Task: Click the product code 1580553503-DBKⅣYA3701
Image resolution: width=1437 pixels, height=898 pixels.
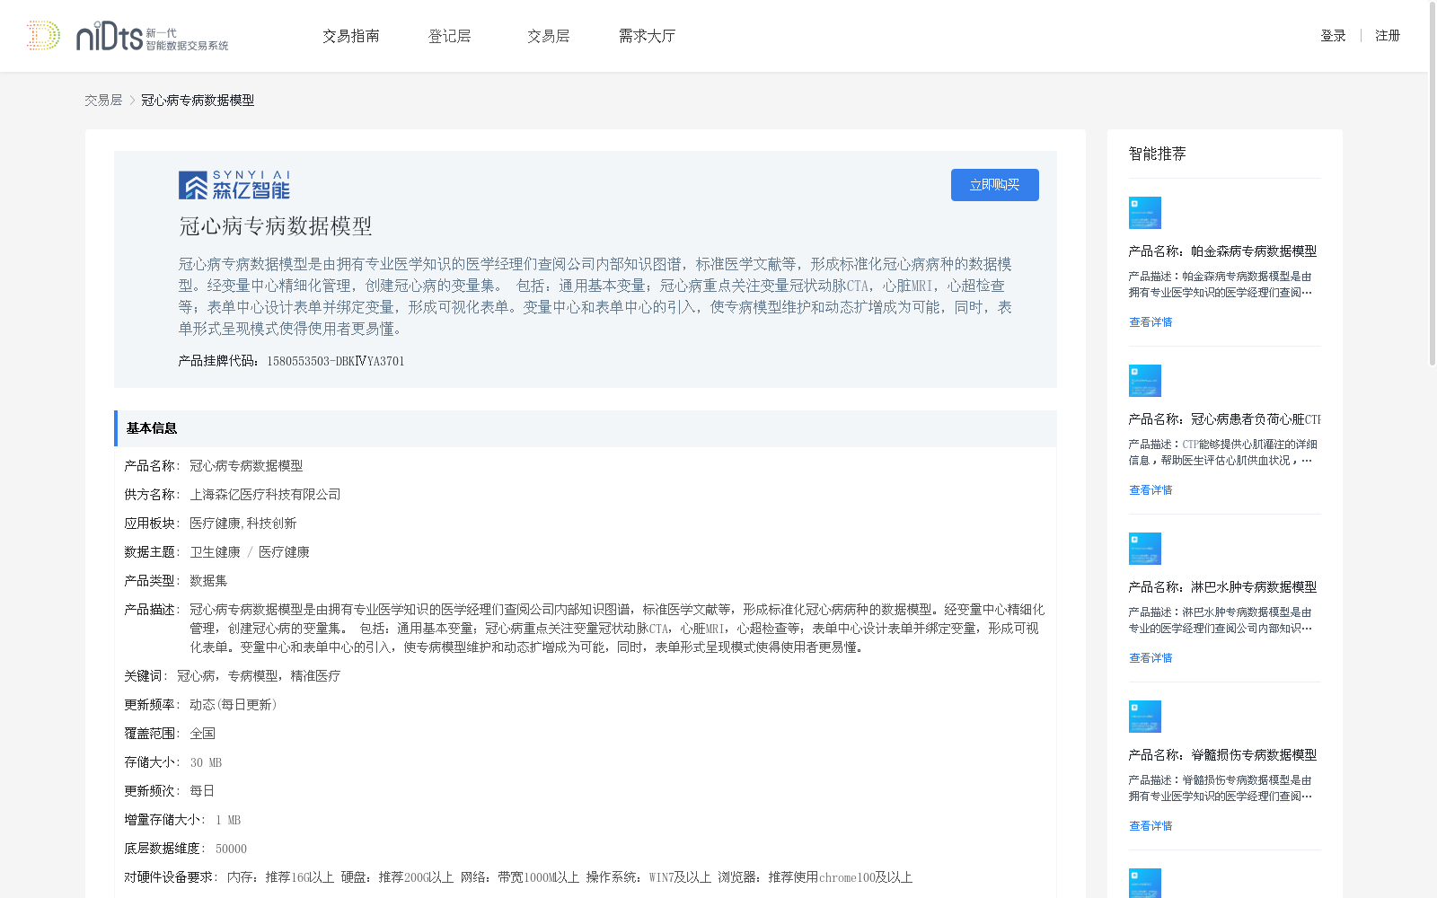Action: pyautogui.click(x=336, y=361)
